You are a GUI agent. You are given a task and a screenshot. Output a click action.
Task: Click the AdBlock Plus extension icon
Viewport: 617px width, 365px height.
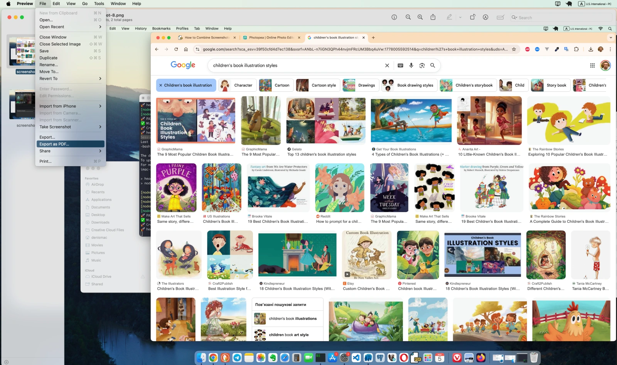(x=528, y=49)
